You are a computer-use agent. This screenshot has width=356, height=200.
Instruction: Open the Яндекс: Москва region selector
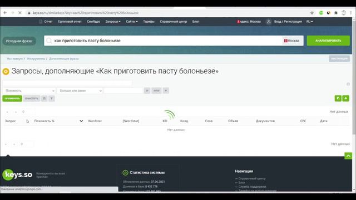pyautogui.click(x=249, y=22)
